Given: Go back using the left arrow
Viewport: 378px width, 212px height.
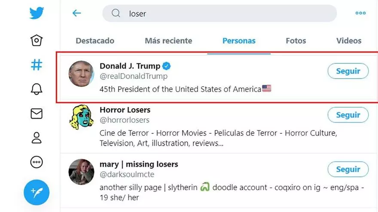Looking at the screenshot, I should (77, 13).
